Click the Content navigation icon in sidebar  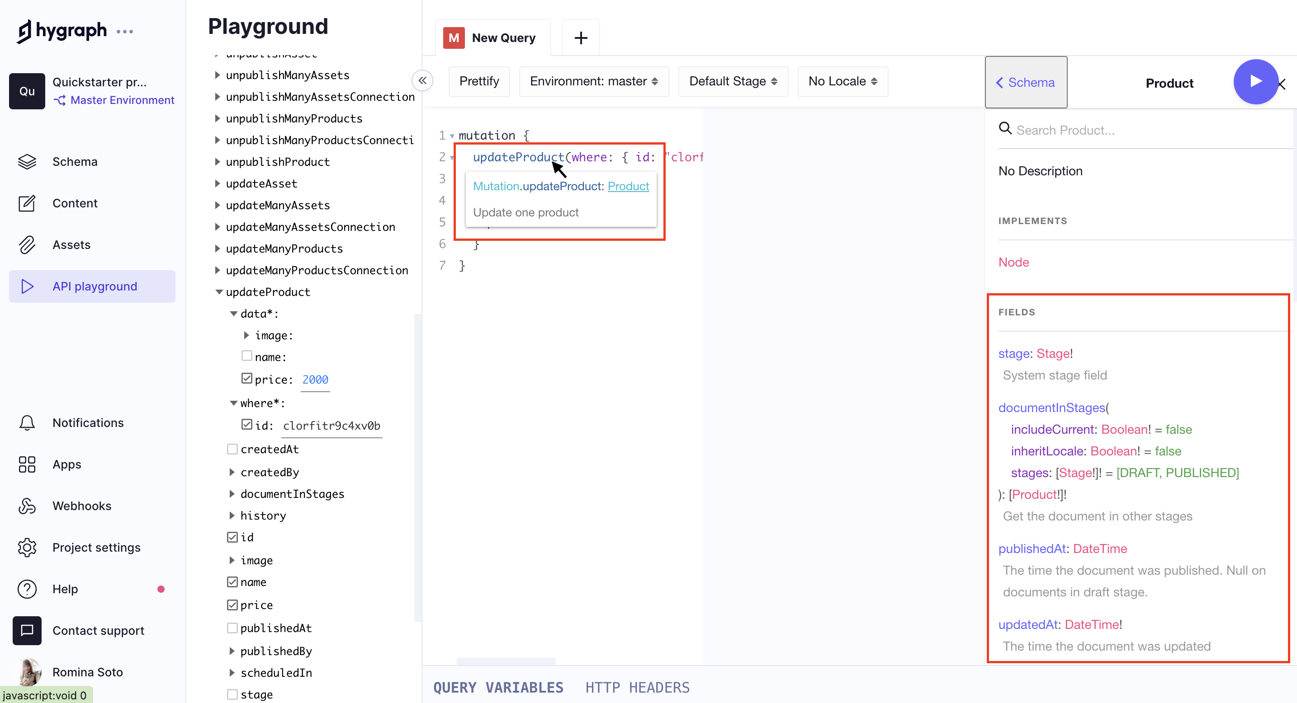click(x=26, y=202)
